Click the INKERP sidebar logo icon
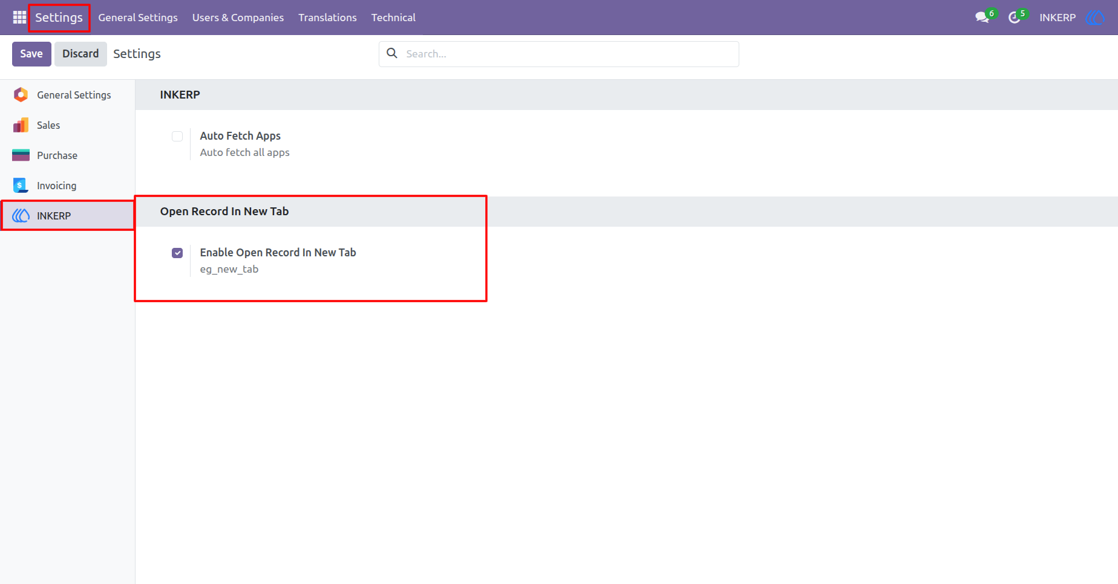 click(21, 216)
